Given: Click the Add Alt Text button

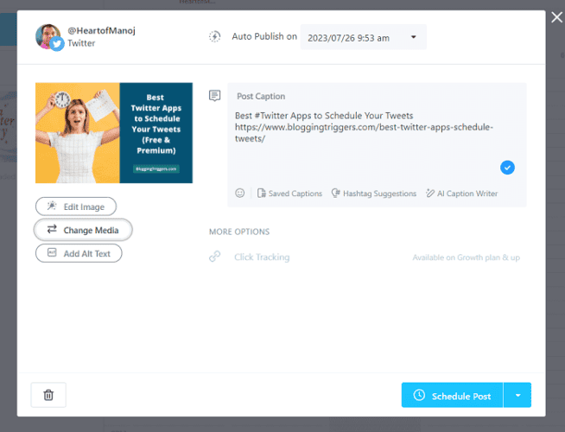Looking at the screenshot, I should coord(79,253).
